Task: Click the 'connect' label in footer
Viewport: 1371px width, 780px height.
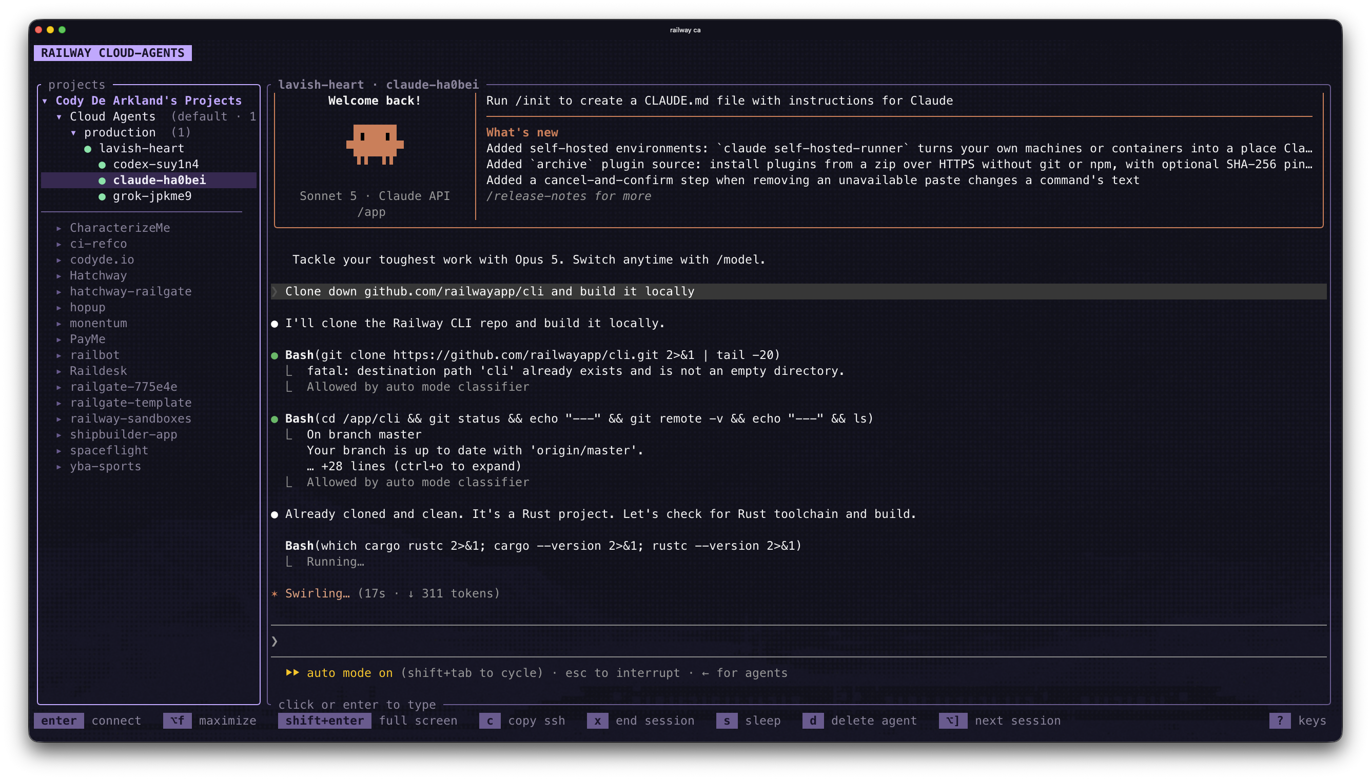Action: (116, 721)
